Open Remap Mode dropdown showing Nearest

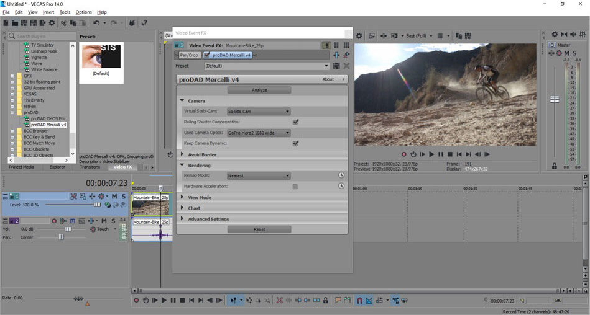coord(259,175)
